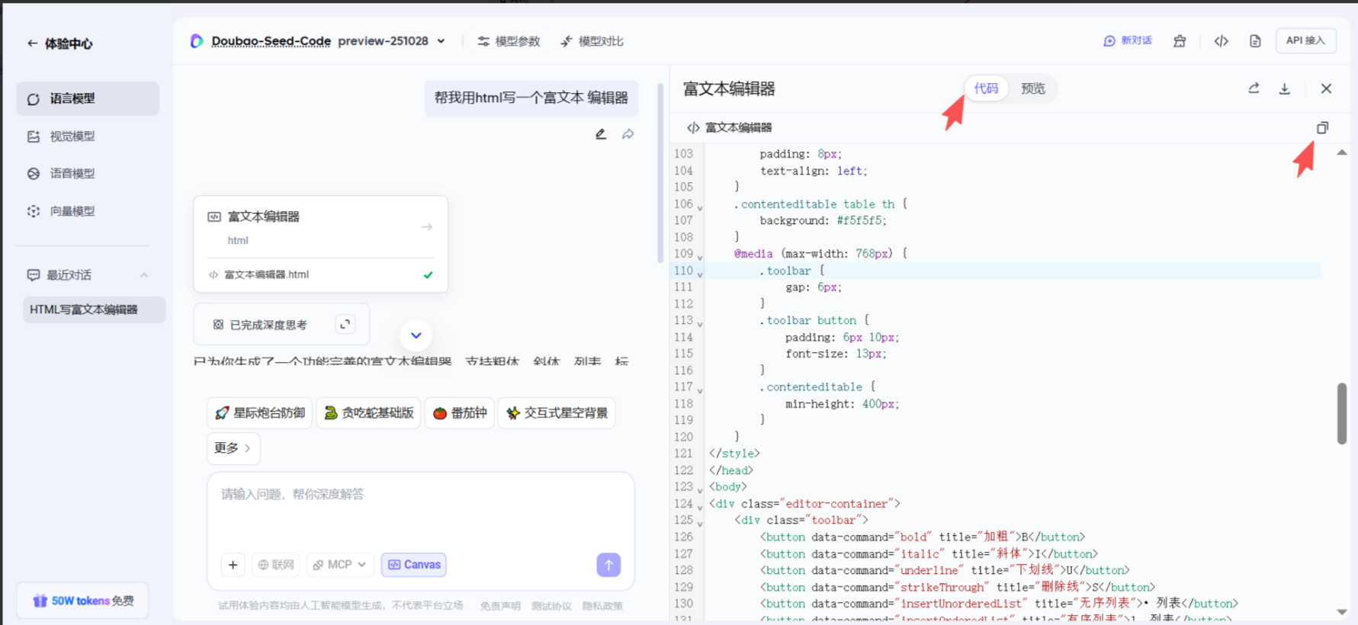Collapse the 最近对话 list
Screen dimensions: 1358x625
pos(144,275)
